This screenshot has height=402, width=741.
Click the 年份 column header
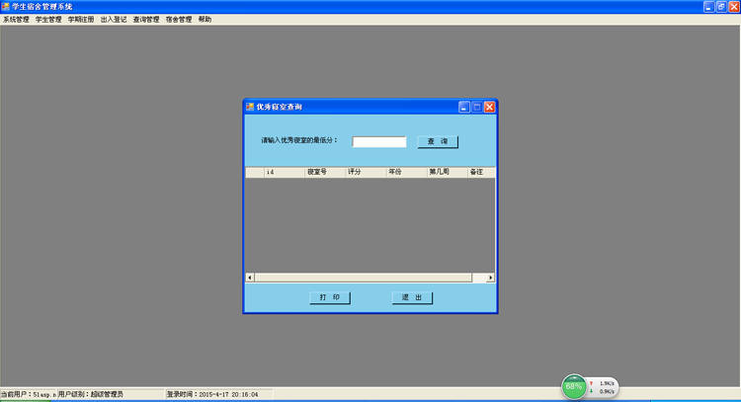pyautogui.click(x=406, y=172)
